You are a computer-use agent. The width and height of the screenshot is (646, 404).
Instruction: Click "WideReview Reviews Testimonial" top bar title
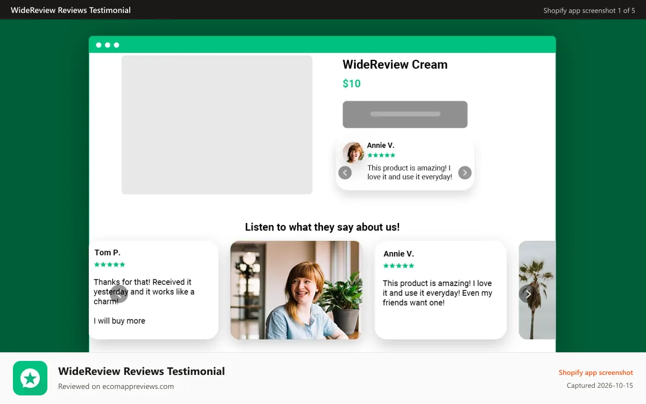(71, 10)
